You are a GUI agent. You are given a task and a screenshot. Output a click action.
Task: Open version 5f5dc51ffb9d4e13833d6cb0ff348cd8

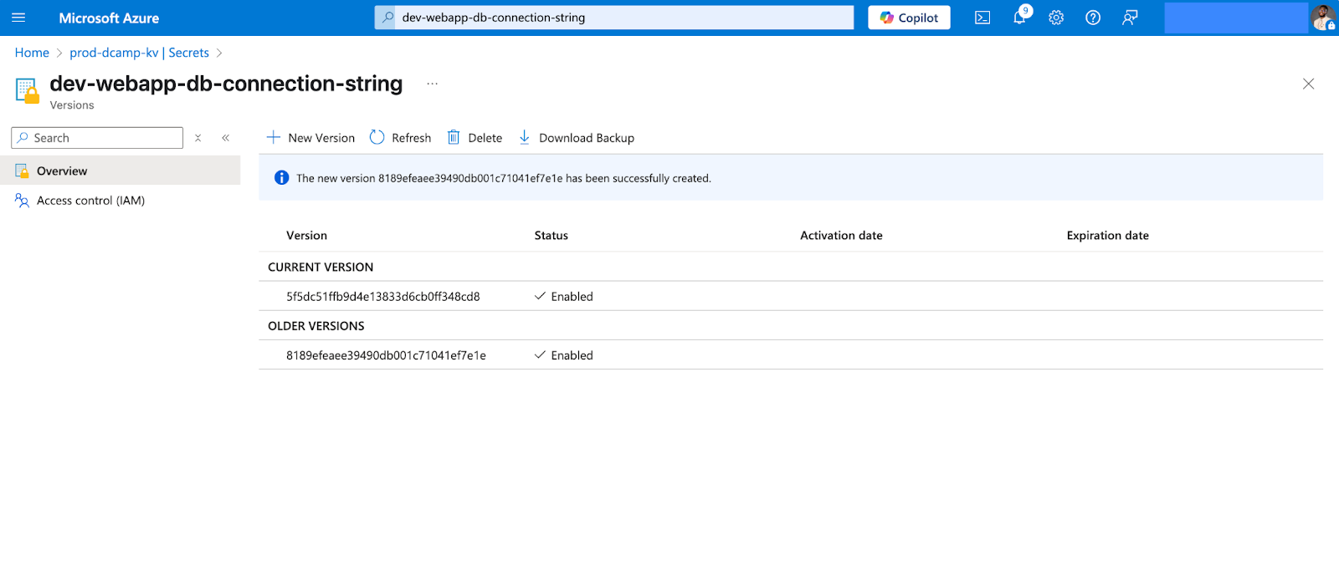[383, 297]
